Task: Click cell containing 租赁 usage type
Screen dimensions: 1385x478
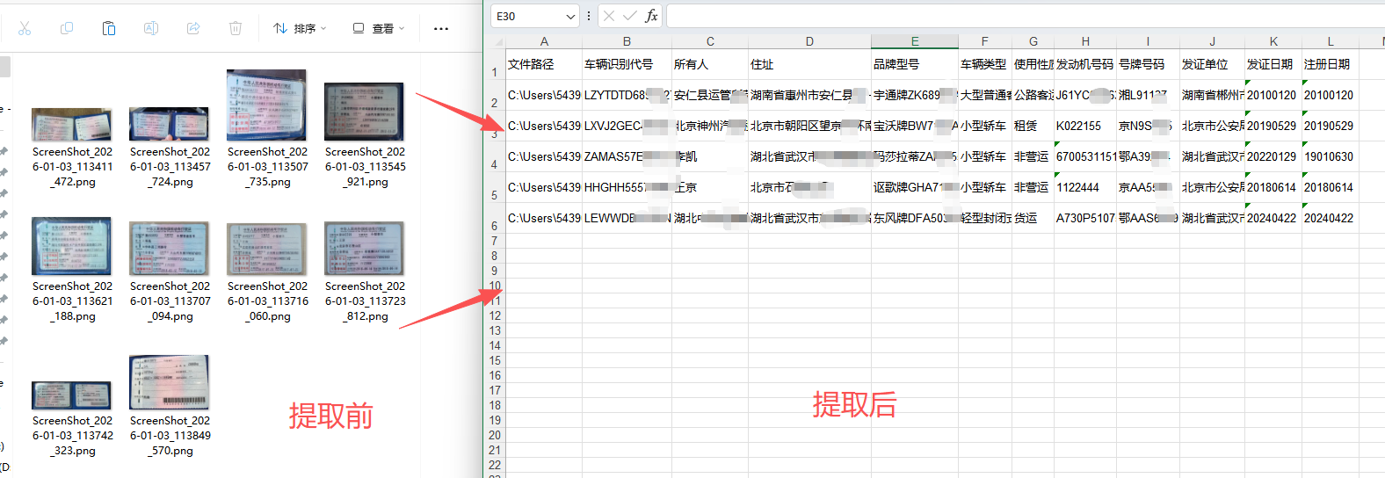Action: click(1033, 126)
